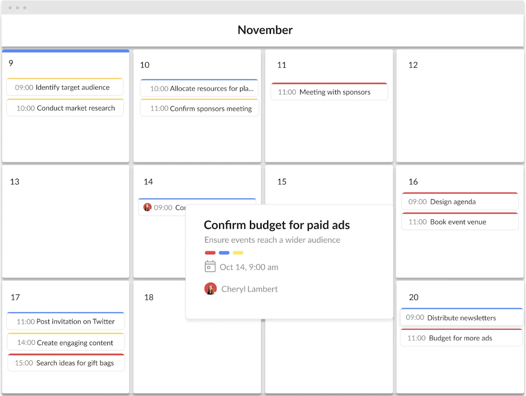The height and width of the screenshot is (396, 526).
Task: Click the Meeting with sponsors event
Action: [x=329, y=92]
